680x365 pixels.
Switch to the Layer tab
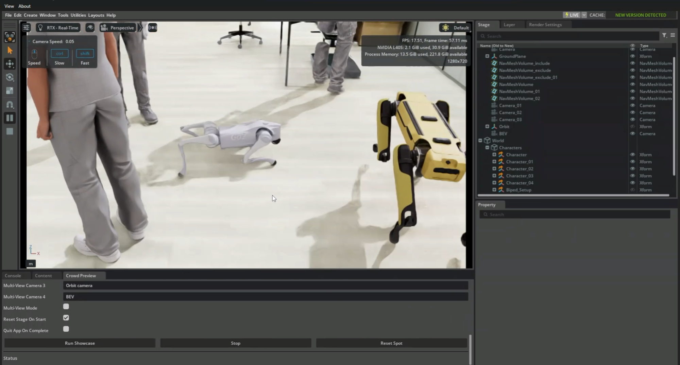(509, 25)
